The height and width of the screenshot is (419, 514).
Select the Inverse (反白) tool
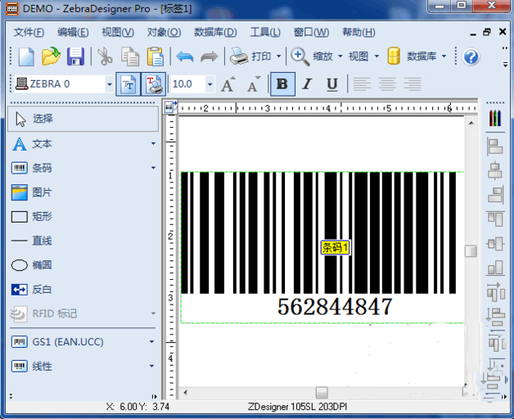pyautogui.click(x=31, y=289)
